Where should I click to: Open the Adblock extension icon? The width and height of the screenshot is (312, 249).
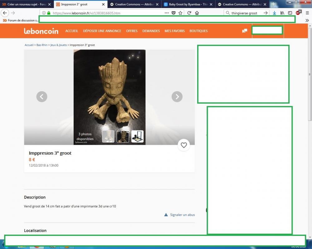(298, 12)
